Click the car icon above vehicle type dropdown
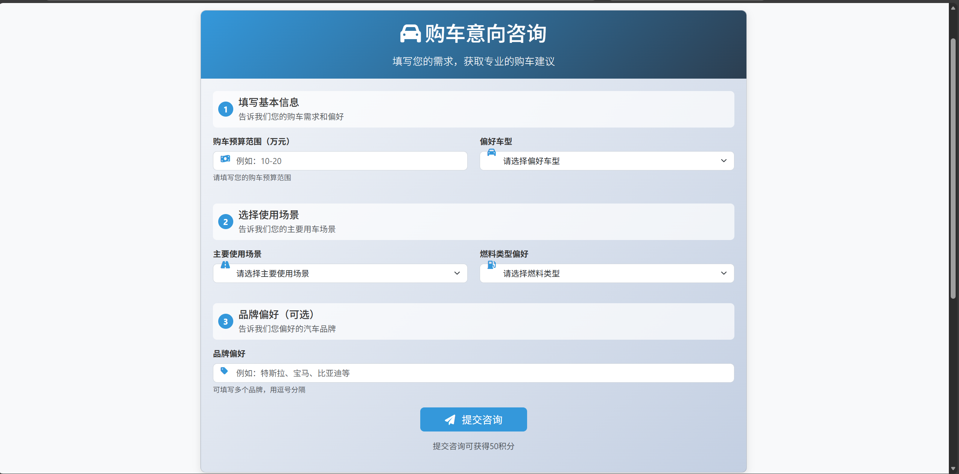 coord(491,152)
